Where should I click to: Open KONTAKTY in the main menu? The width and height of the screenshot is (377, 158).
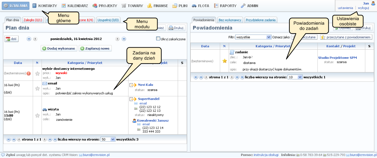[x=45, y=6]
